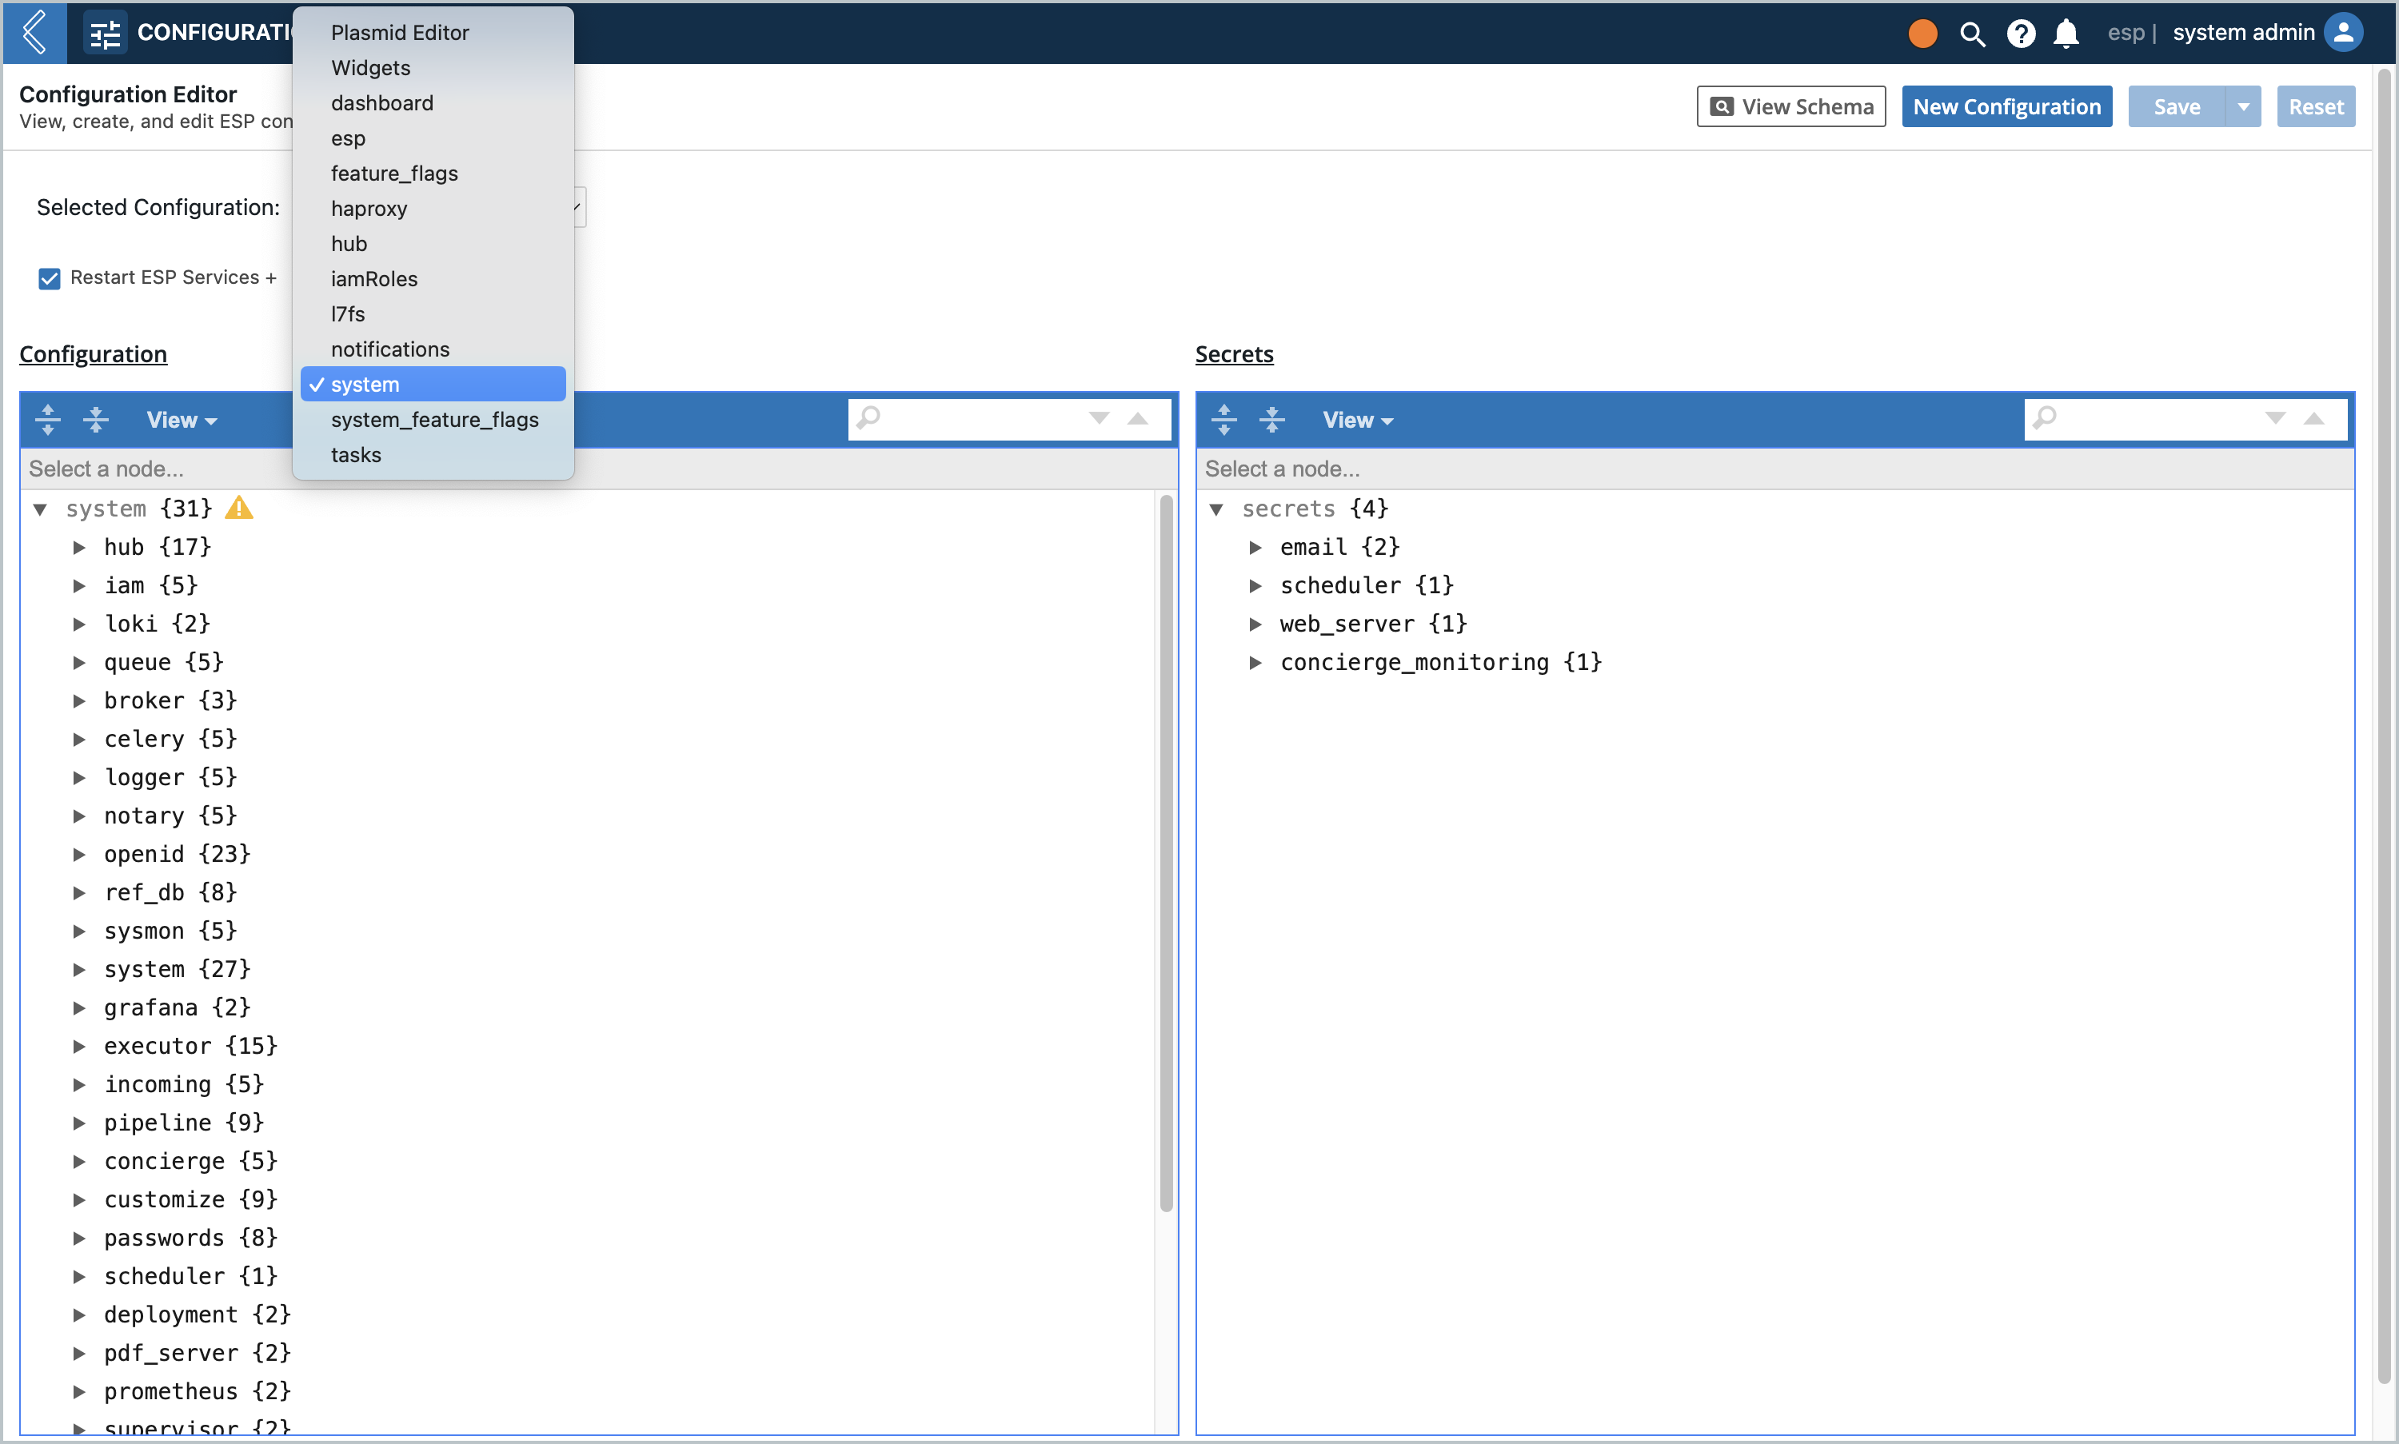Select the scheduler {1} secrets row
This screenshot has width=2399, height=1444.
click(1367, 584)
